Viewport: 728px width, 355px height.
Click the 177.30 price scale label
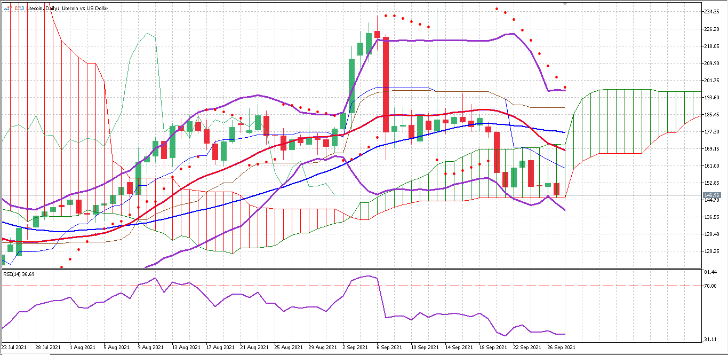coord(712,132)
